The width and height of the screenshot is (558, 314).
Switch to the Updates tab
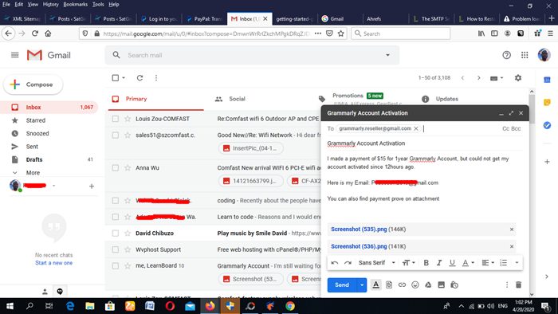tap(440, 99)
